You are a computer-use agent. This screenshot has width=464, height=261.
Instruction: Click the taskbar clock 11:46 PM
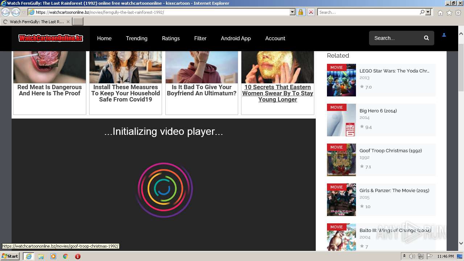coord(446,256)
